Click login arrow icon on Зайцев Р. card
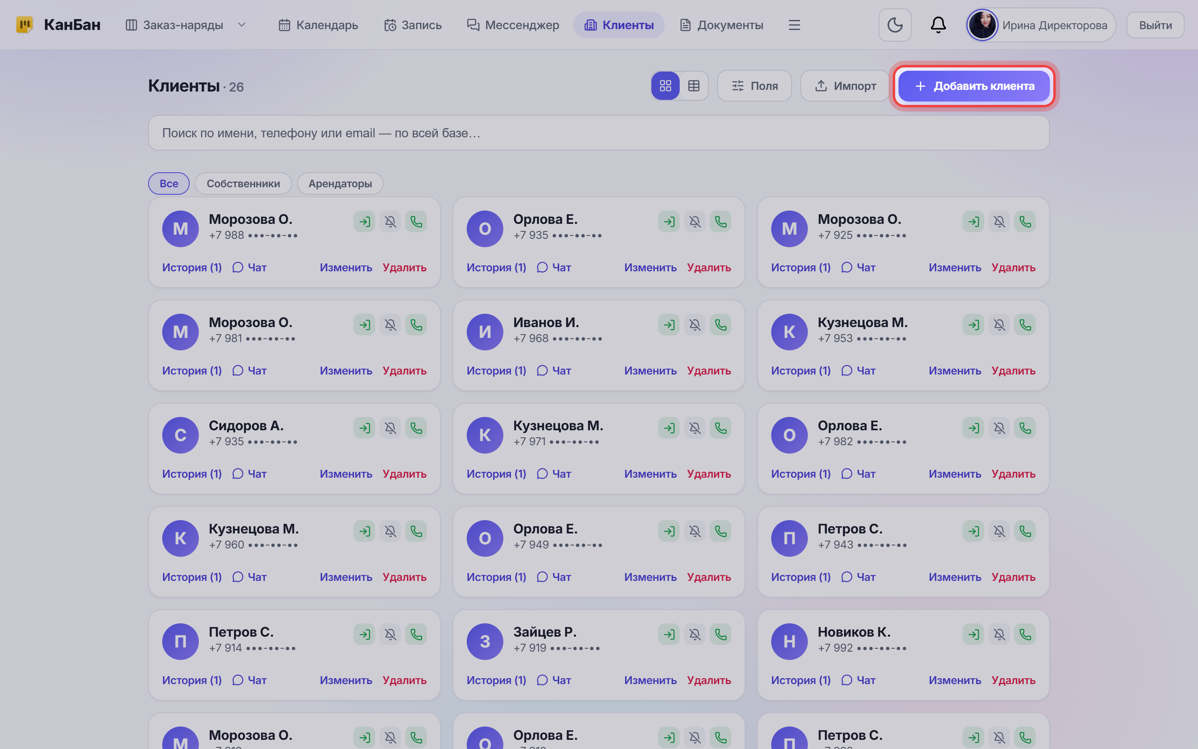 (669, 635)
